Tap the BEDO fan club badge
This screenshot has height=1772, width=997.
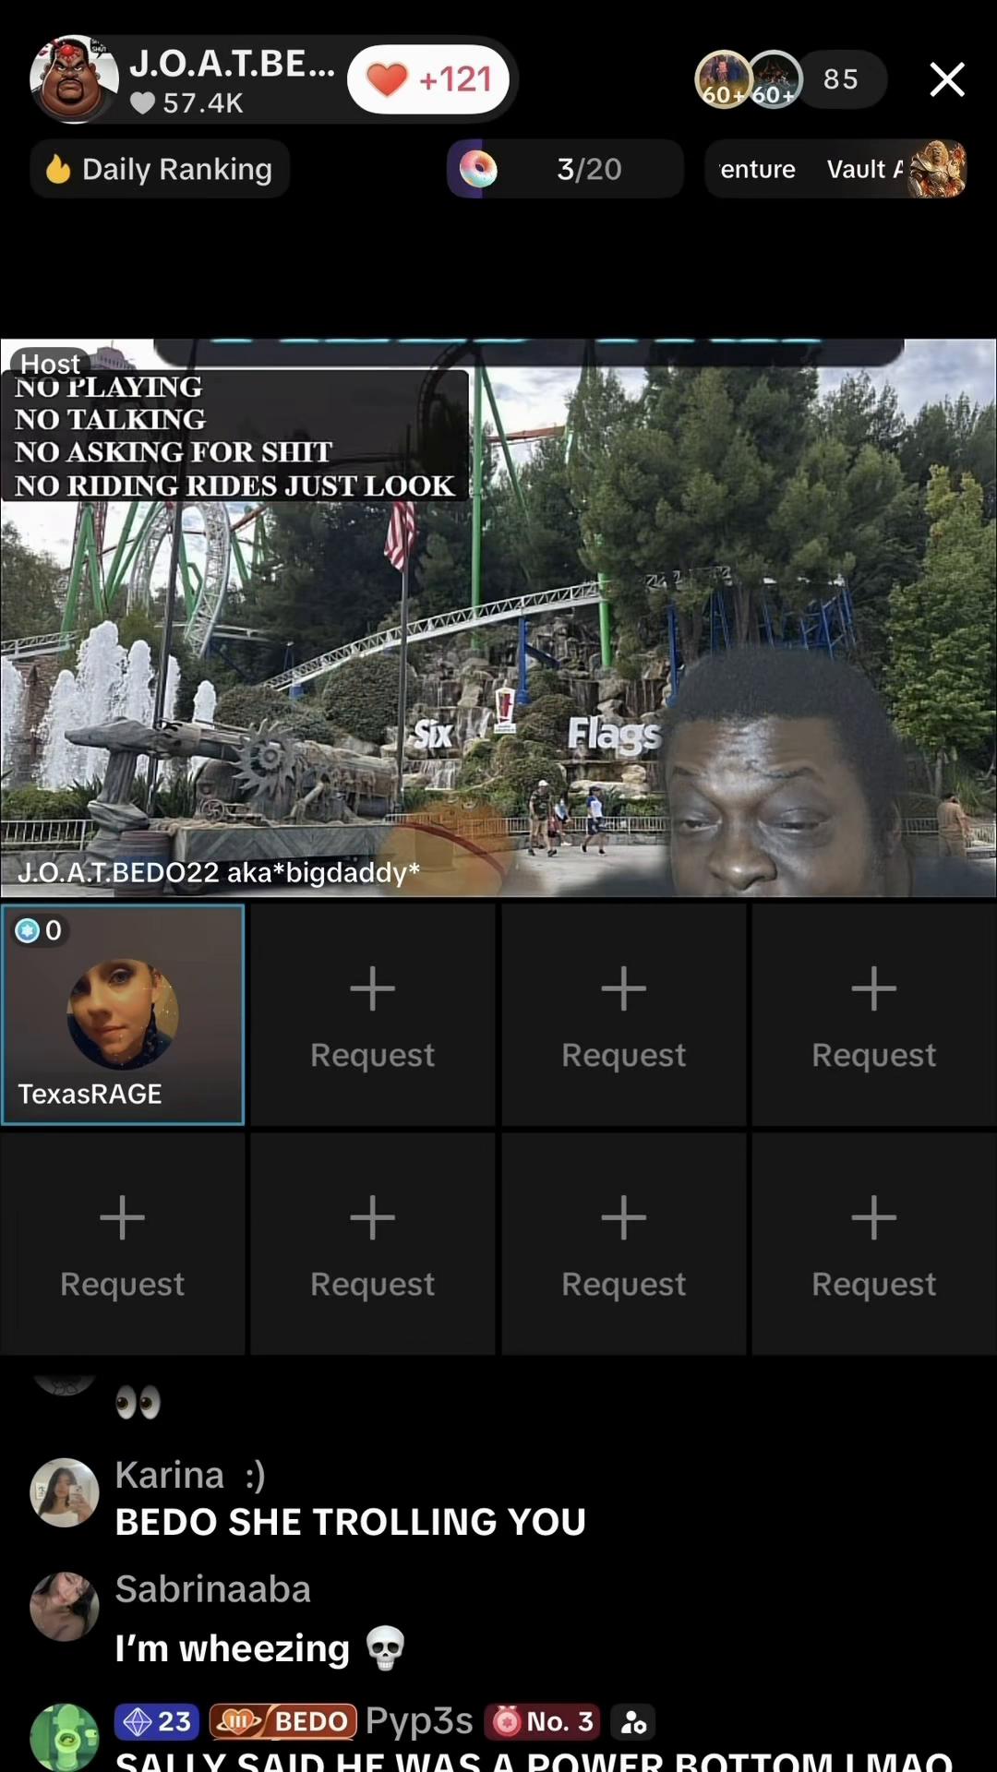(283, 1721)
